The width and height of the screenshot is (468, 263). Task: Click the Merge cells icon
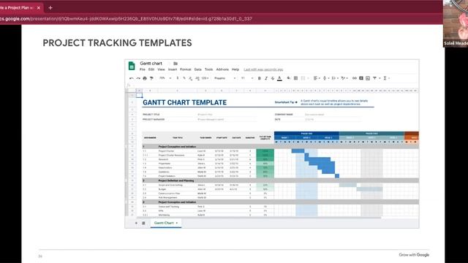(x=303, y=78)
